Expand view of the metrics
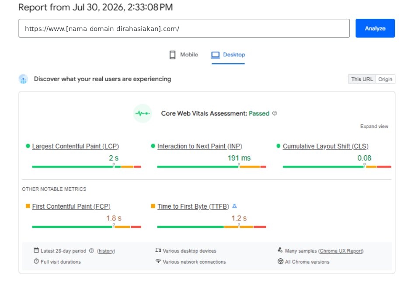Viewport: 411px width, 288px height. (x=374, y=127)
